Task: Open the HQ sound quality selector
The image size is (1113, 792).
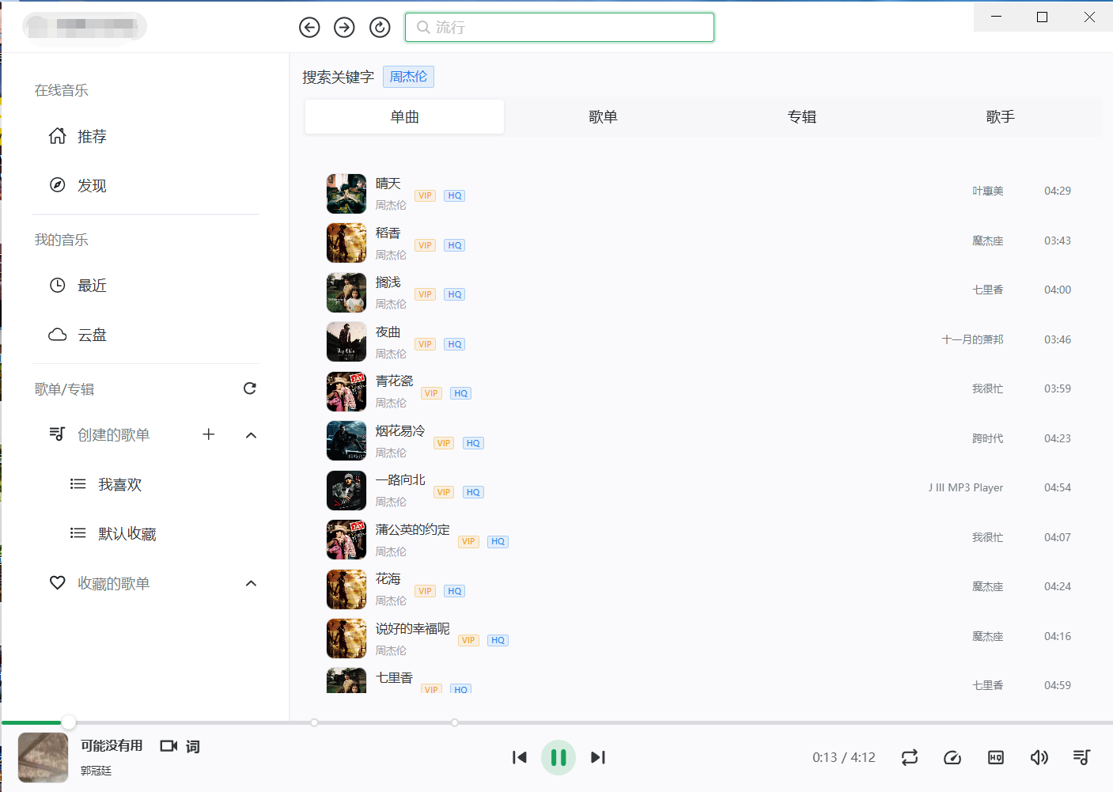Action: pos(996,757)
